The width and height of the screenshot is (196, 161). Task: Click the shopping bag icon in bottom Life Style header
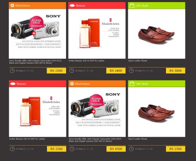(132, 84)
